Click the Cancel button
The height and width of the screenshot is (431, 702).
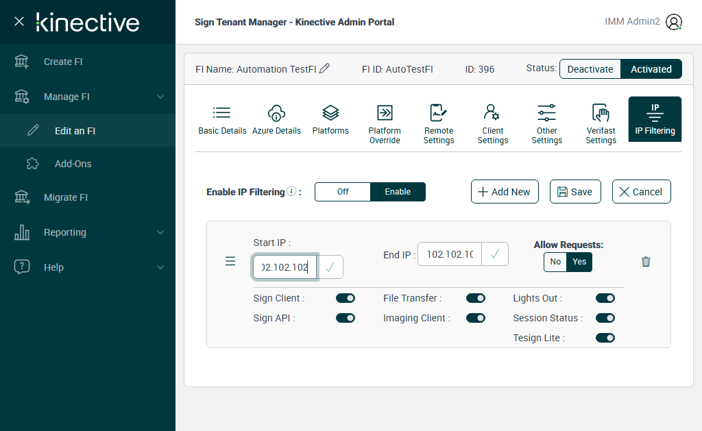coord(641,192)
